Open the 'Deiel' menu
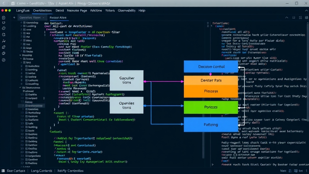The height and width of the screenshot is (174, 309). point(59,11)
